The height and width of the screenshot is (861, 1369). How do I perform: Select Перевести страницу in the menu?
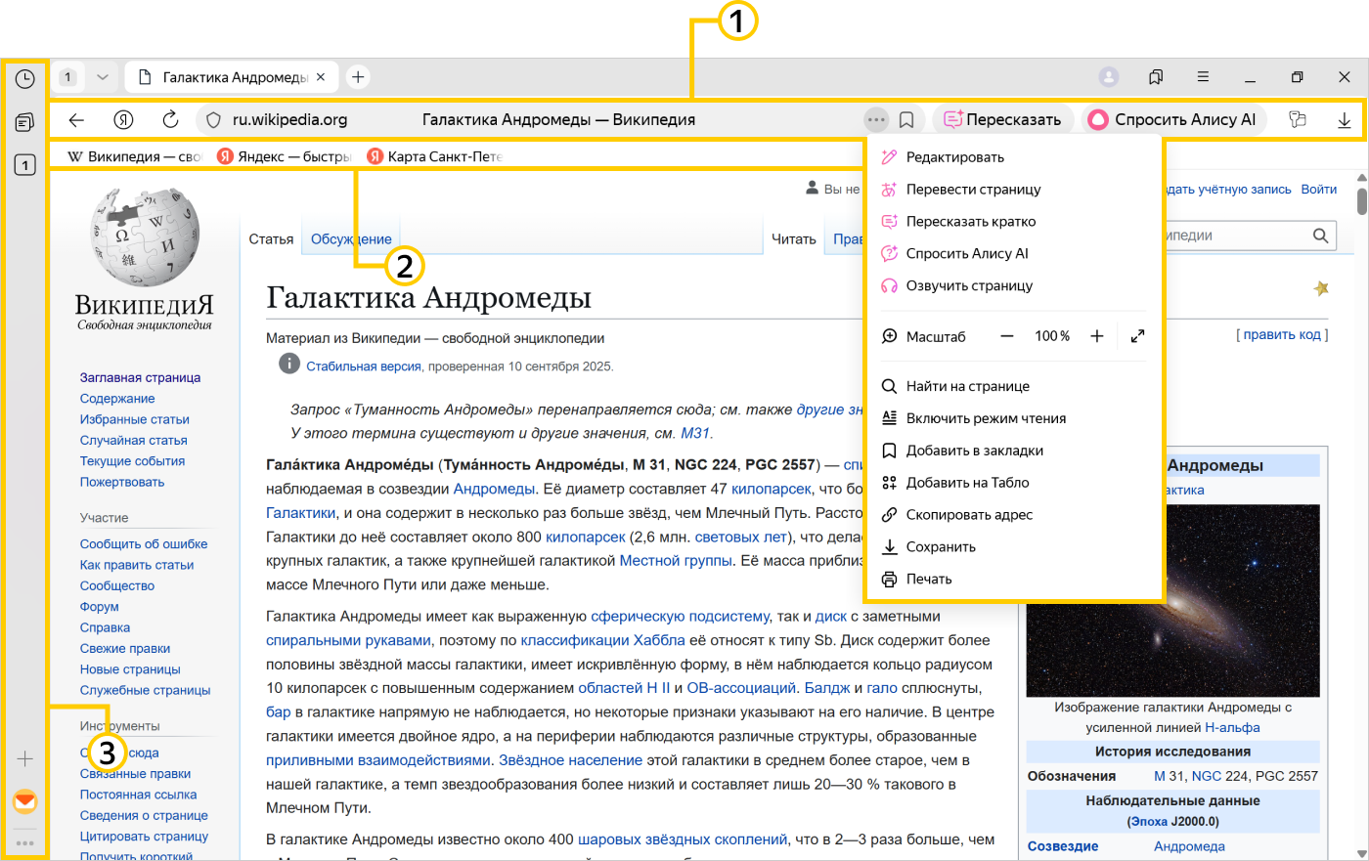(973, 190)
